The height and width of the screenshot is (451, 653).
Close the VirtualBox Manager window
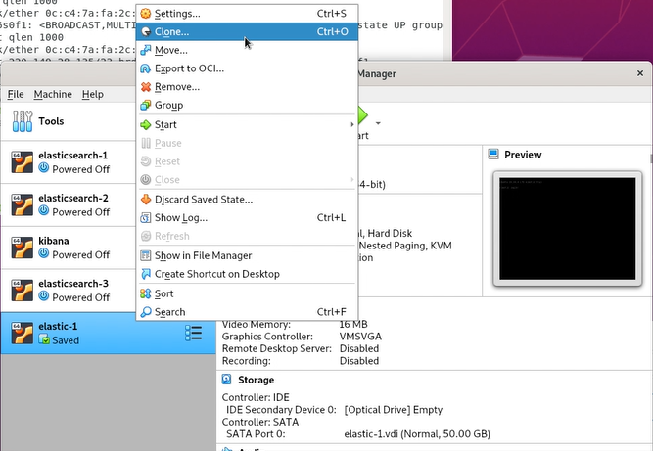click(x=640, y=73)
